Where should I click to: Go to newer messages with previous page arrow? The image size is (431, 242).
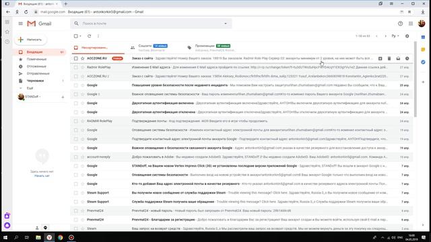click(376, 36)
